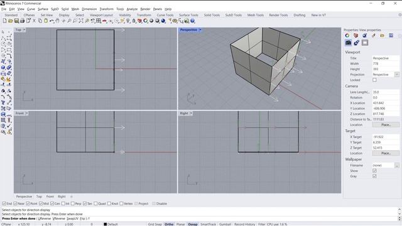
Task: Select the Pan hand tool
Action: click(58, 21)
